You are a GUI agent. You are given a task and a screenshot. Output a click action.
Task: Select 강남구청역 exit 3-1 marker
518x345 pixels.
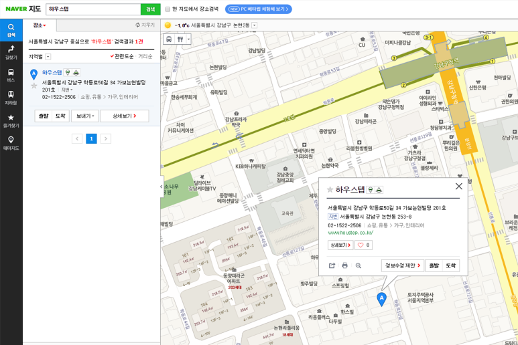click(428, 37)
